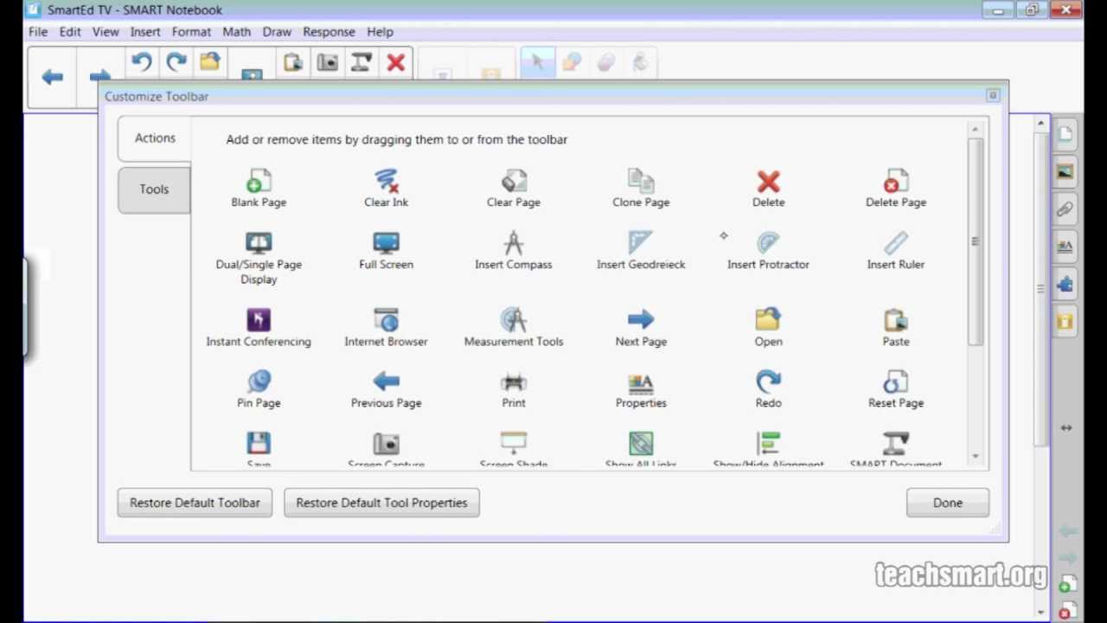Open the Response menu
Image resolution: width=1107 pixels, height=623 pixels.
pos(329,32)
